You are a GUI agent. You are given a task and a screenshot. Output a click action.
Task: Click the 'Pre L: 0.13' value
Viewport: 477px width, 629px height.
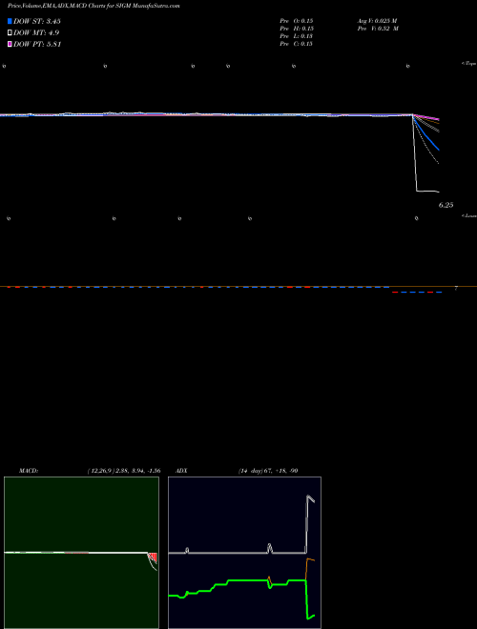point(297,36)
